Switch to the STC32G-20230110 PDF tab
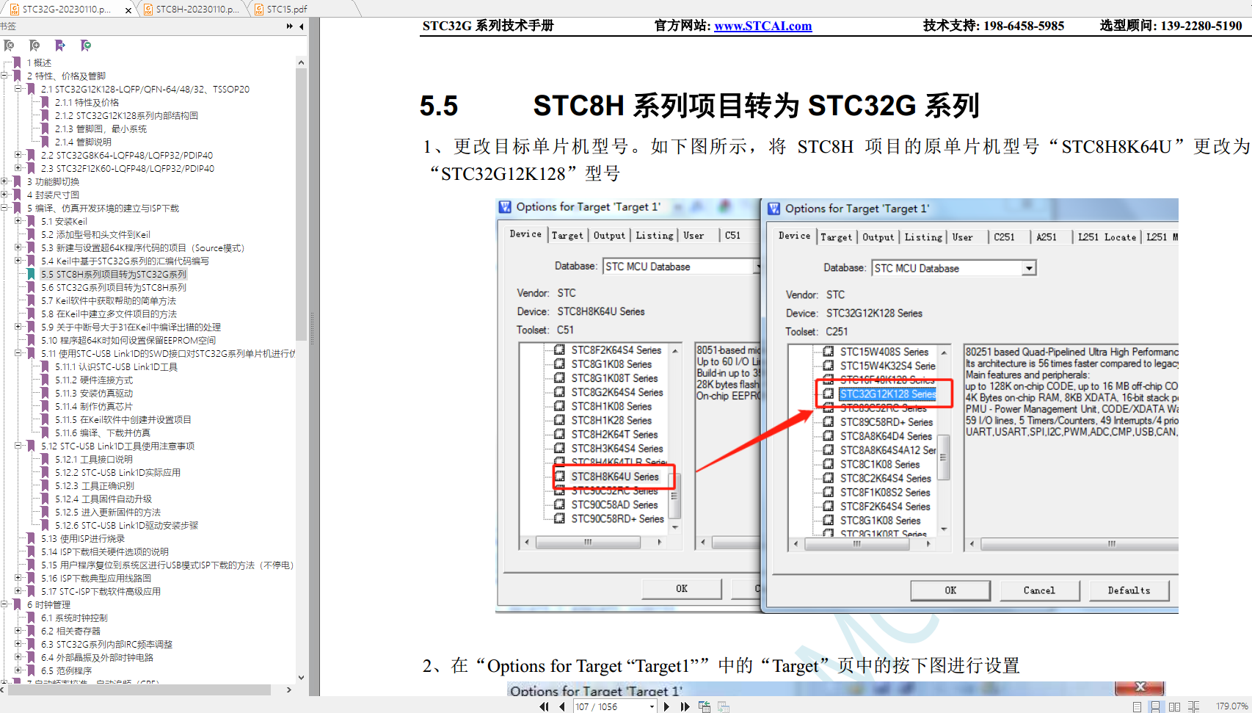The height and width of the screenshot is (713, 1252). pyautogui.click(x=66, y=10)
